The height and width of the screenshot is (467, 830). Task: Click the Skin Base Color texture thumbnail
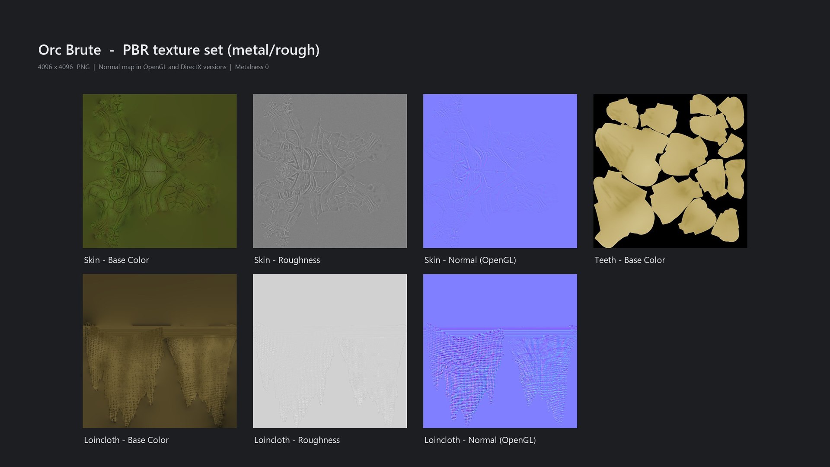160,171
